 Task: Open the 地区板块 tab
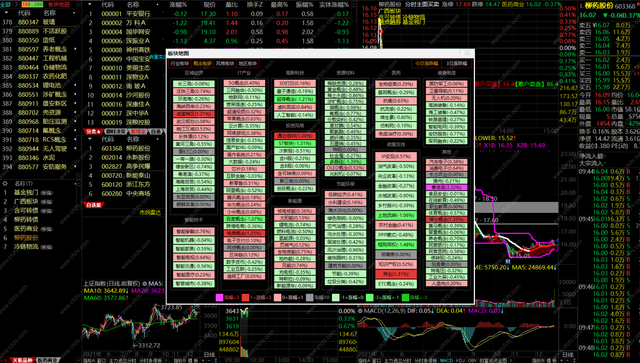(x=248, y=64)
